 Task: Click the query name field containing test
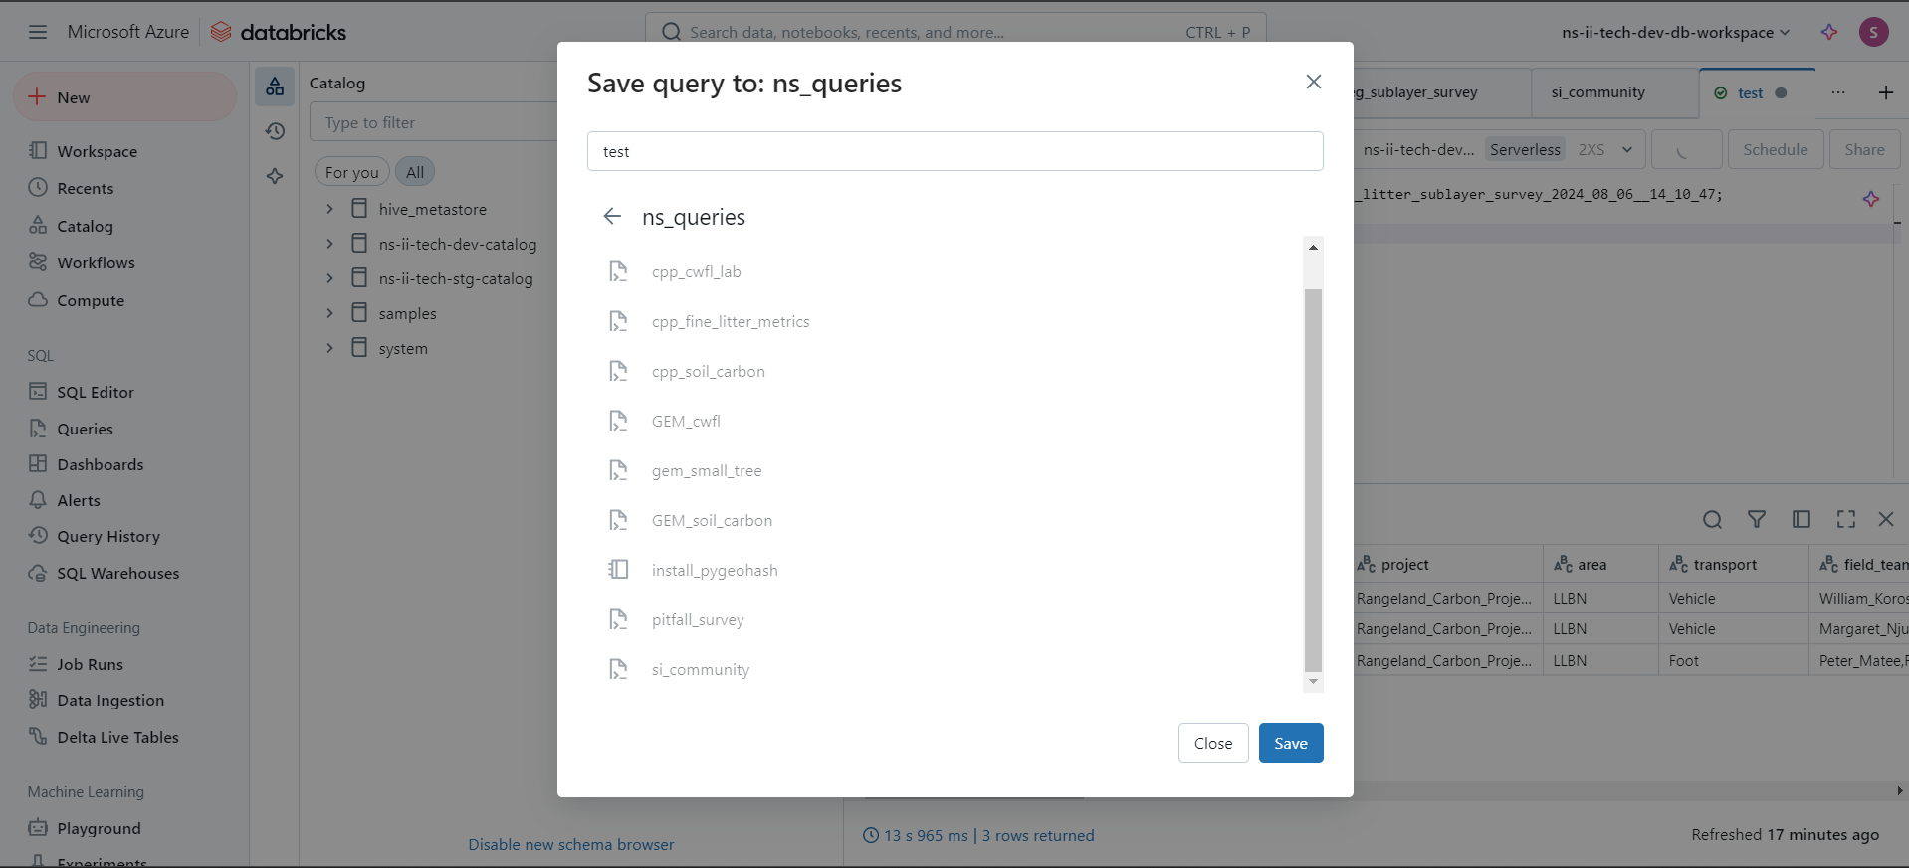(x=954, y=151)
